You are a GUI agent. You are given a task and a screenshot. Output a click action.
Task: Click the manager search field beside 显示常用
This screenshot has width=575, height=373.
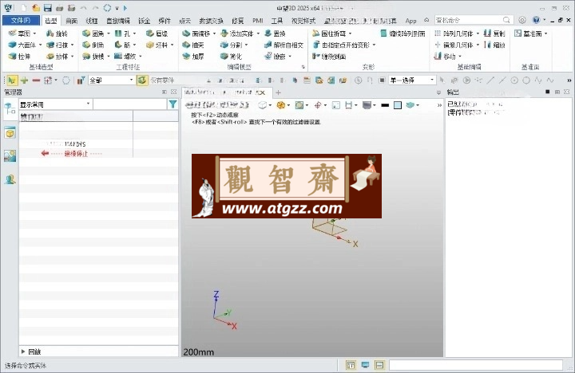pyautogui.click(x=130, y=104)
